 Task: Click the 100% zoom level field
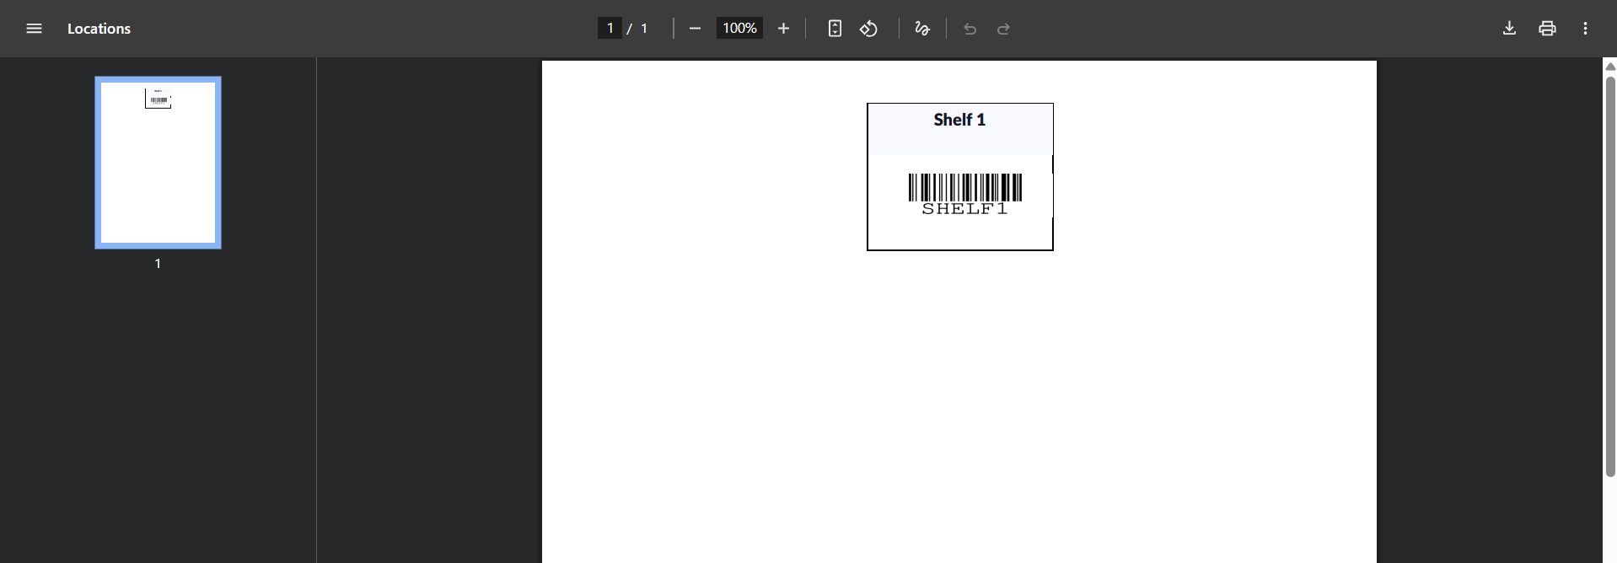(739, 29)
